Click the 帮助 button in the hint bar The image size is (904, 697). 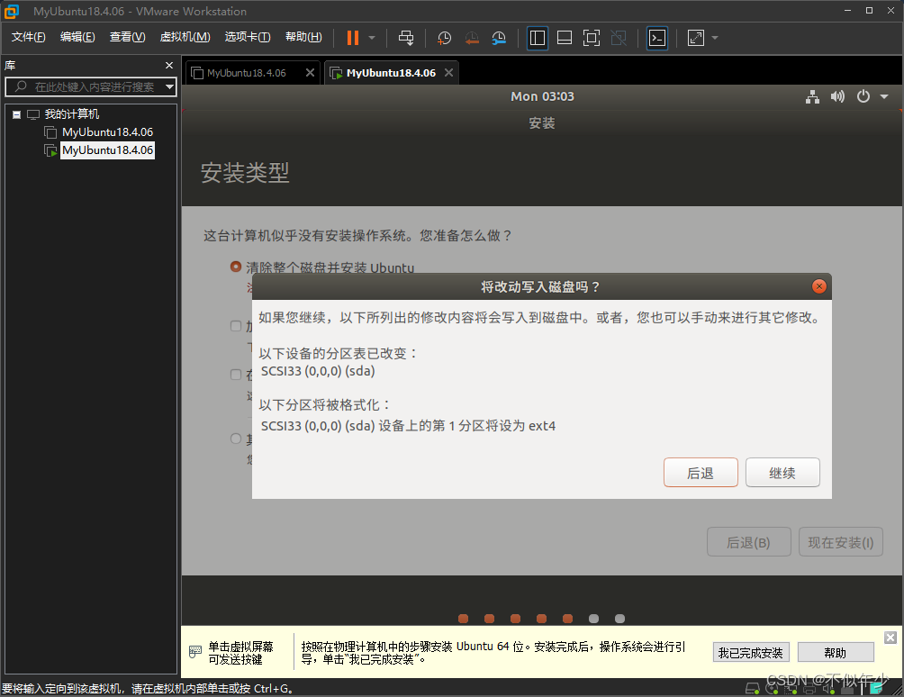pyautogui.click(x=836, y=653)
